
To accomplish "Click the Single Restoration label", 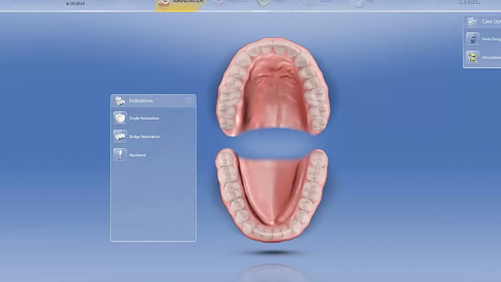I will pyautogui.click(x=144, y=118).
